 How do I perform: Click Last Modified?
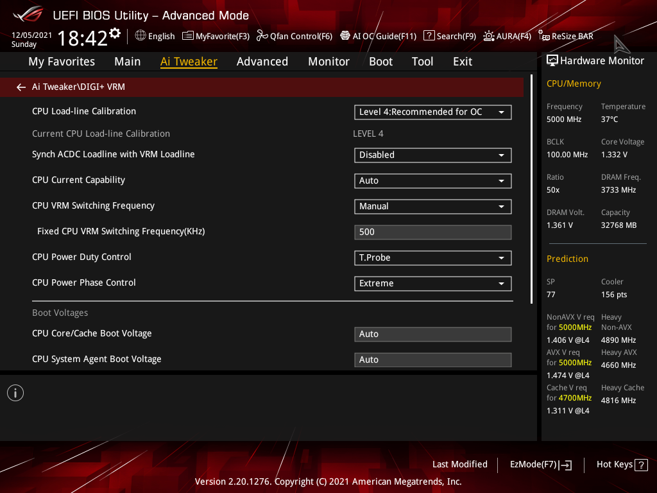click(459, 464)
